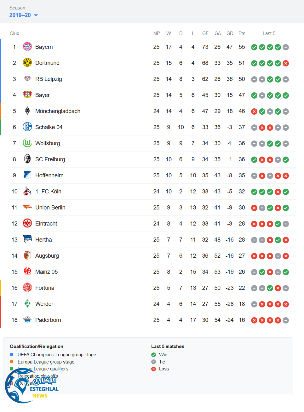This screenshot has width=304, height=412.
Task: Click Paderborn's most recent tie indicator
Action: [286, 320]
